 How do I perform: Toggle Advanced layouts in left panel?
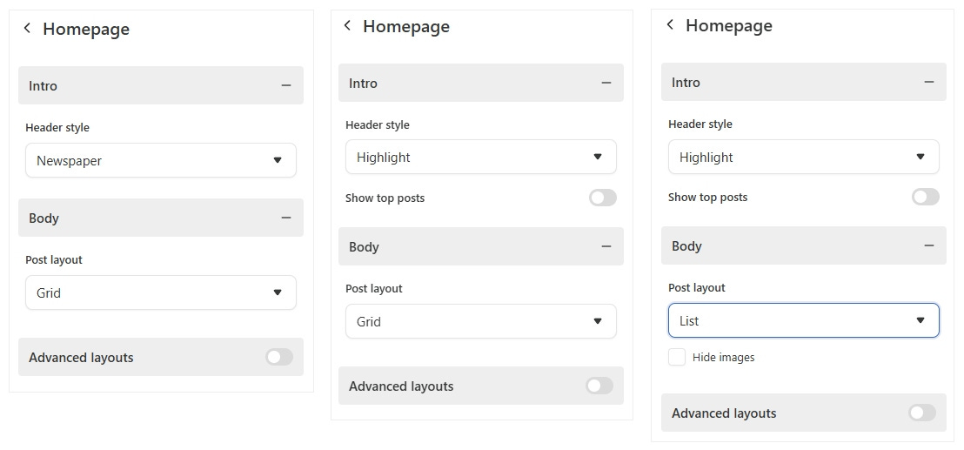tap(279, 357)
